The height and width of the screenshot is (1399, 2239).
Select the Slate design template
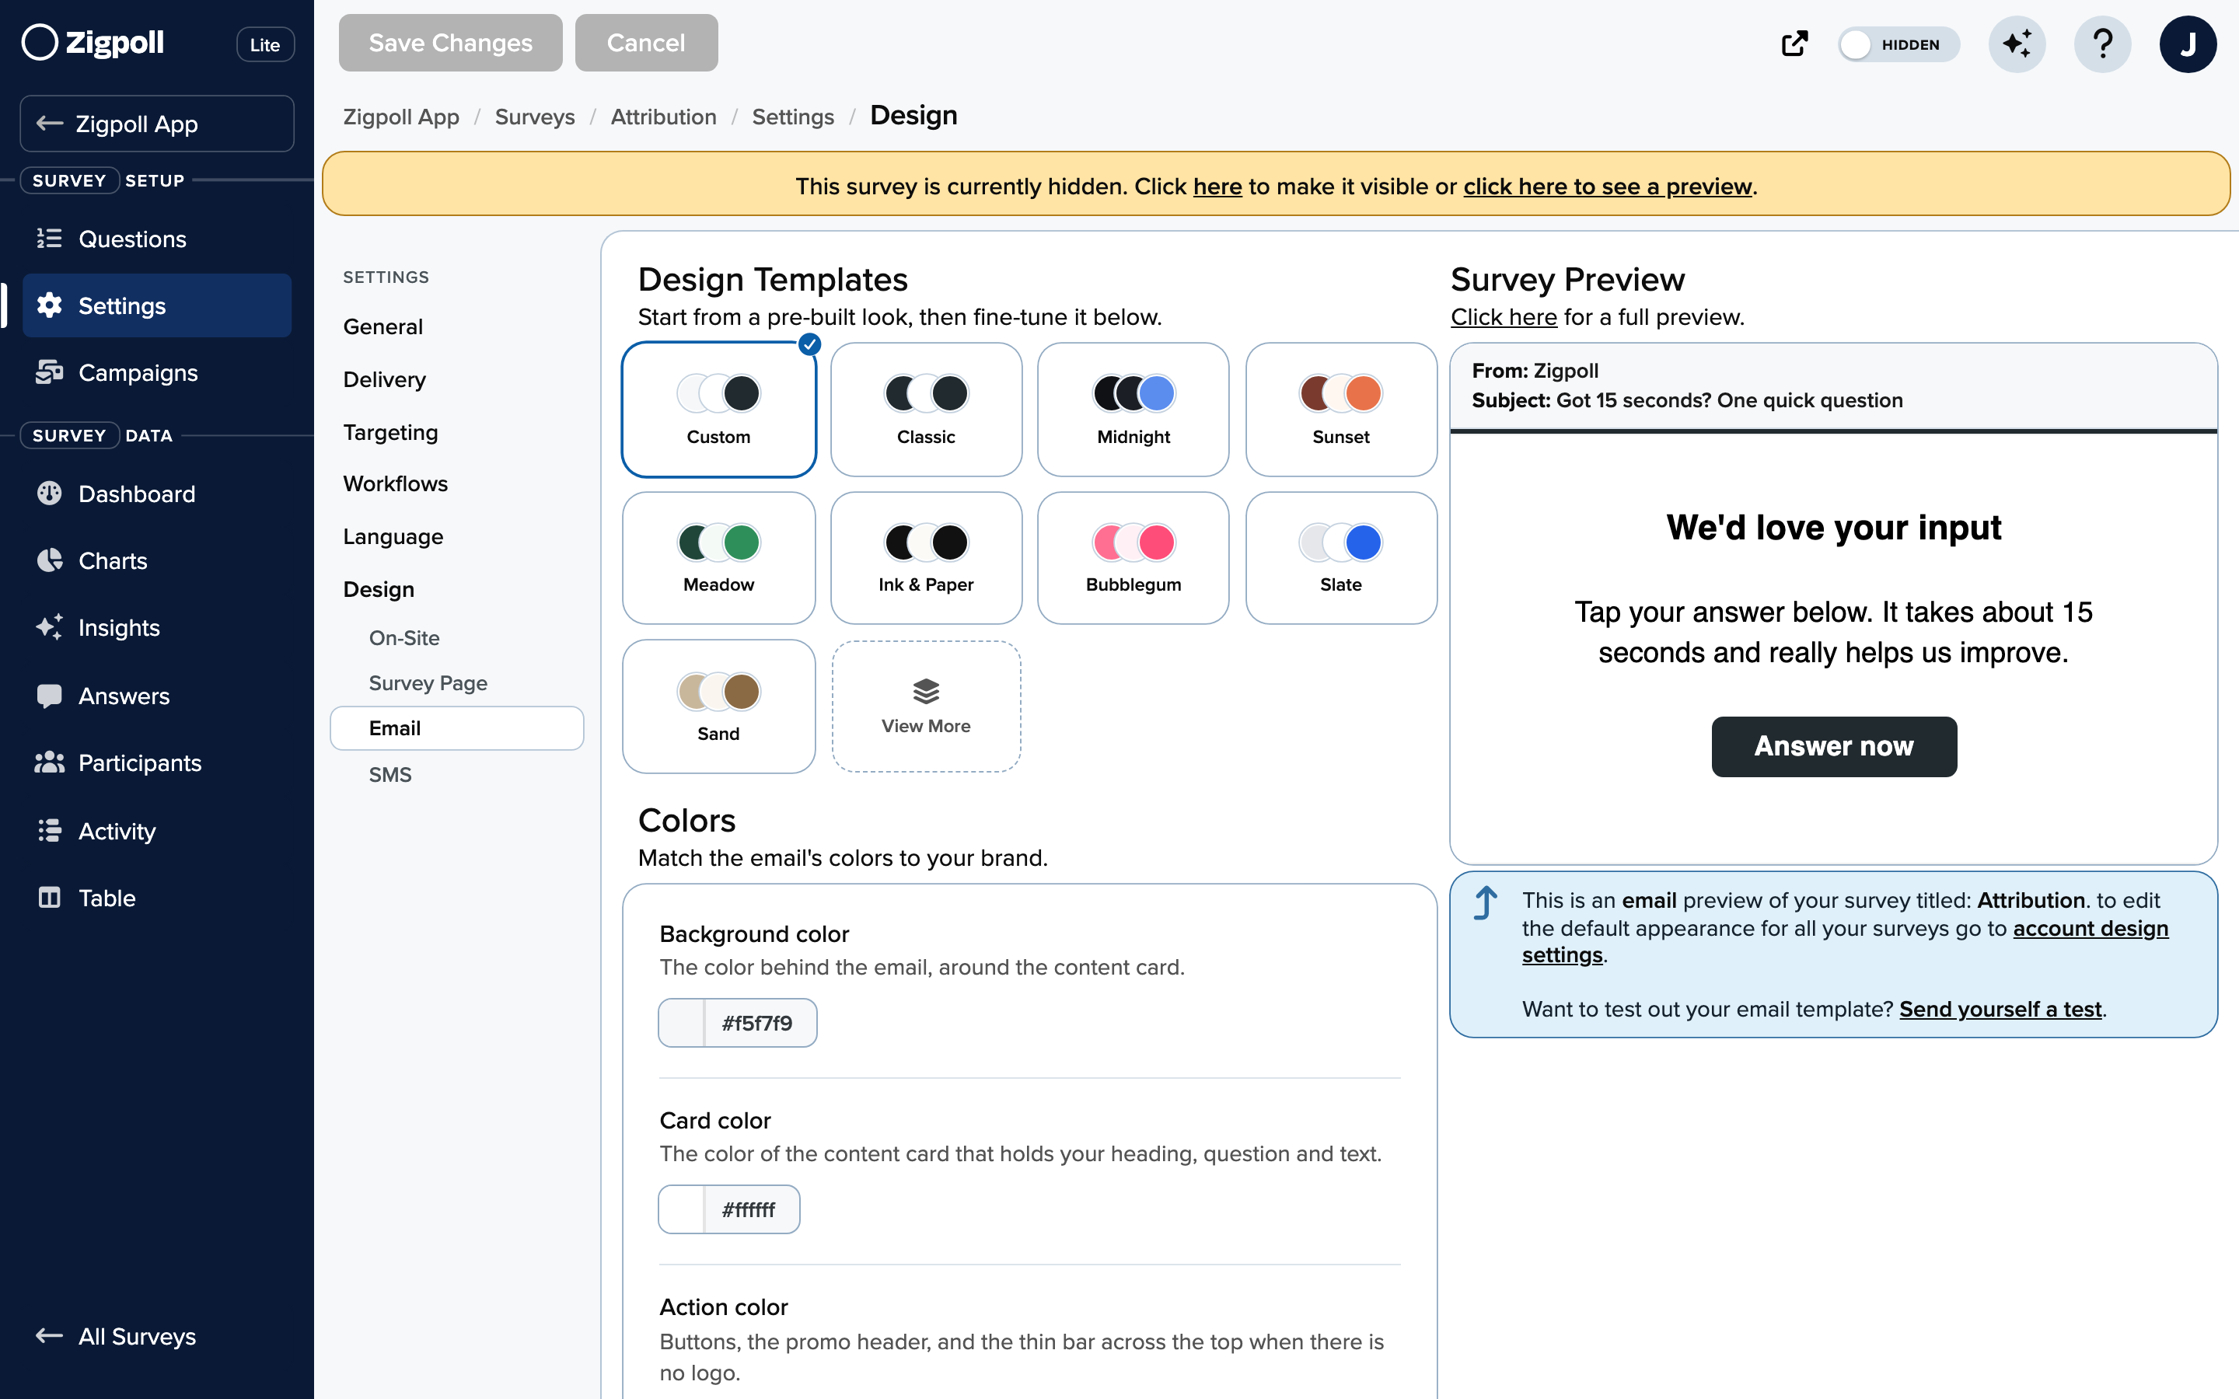point(1340,558)
